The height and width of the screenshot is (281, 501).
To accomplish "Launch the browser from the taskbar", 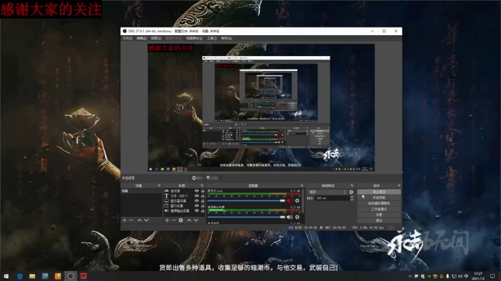I will (x=20, y=276).
